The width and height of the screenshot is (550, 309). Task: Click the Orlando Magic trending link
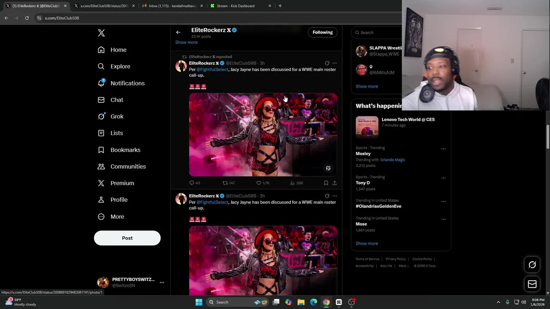393,160
